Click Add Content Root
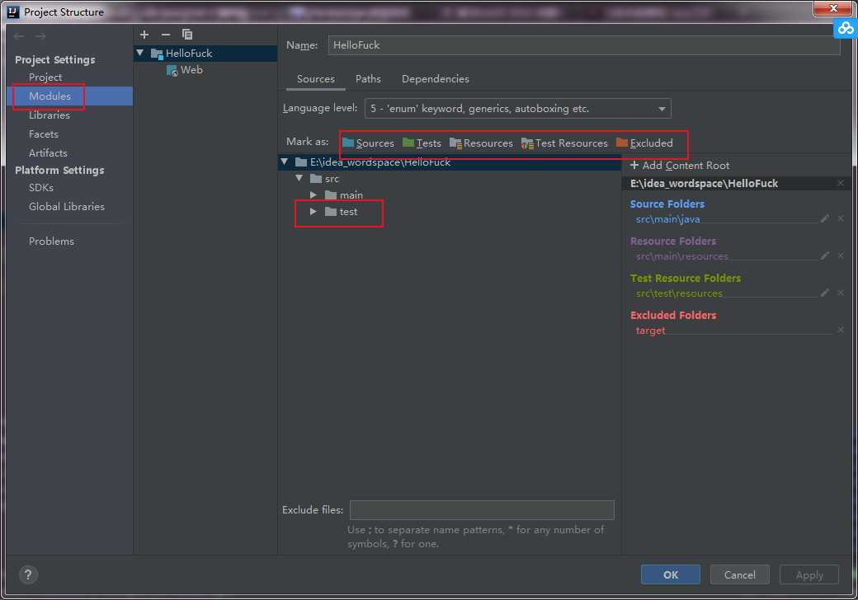The width and height of the screenshot is (858, 600). [x=680, y=165]
